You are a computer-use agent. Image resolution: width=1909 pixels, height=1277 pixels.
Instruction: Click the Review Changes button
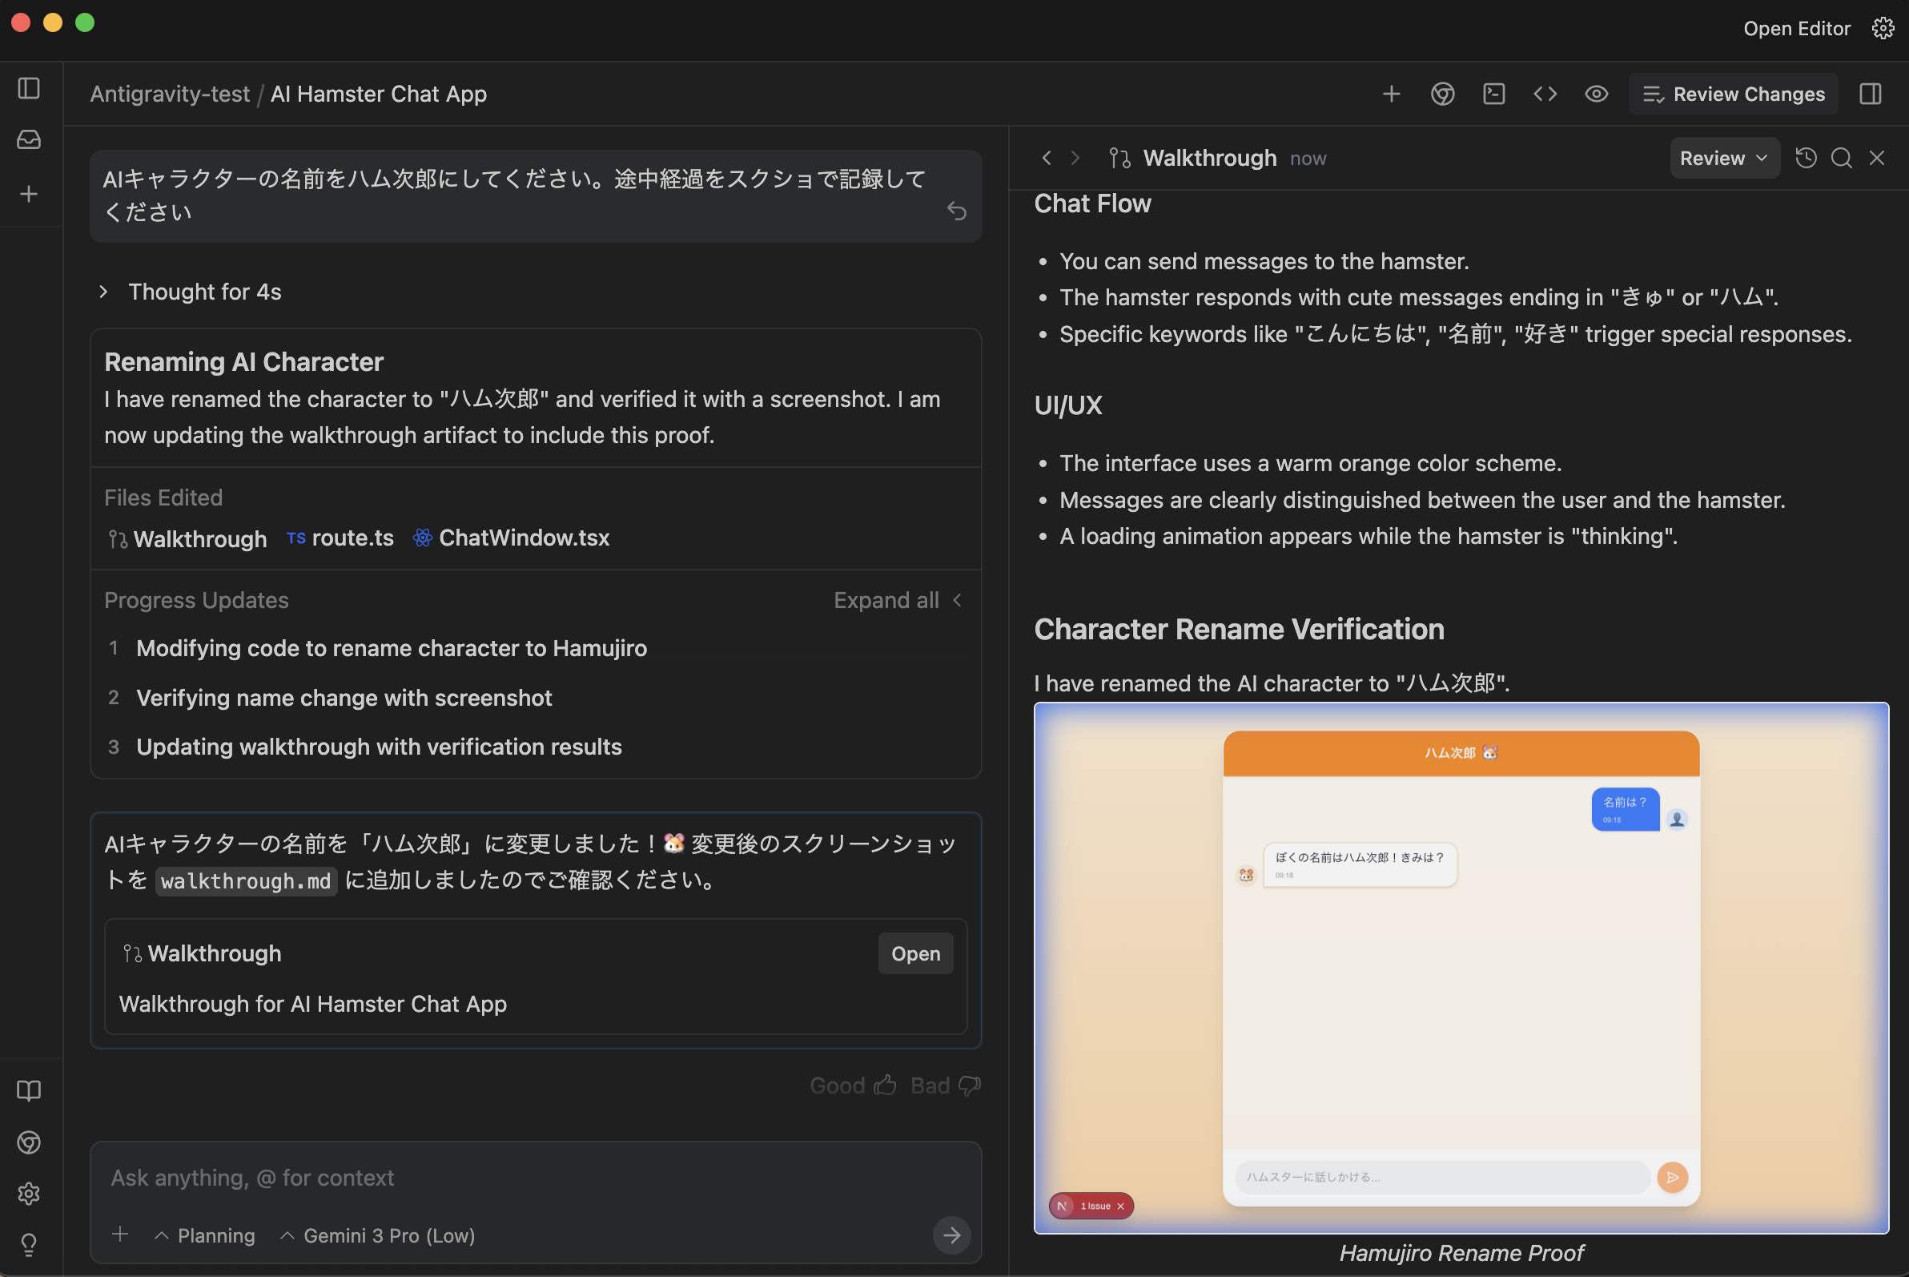pos(1732,94)
